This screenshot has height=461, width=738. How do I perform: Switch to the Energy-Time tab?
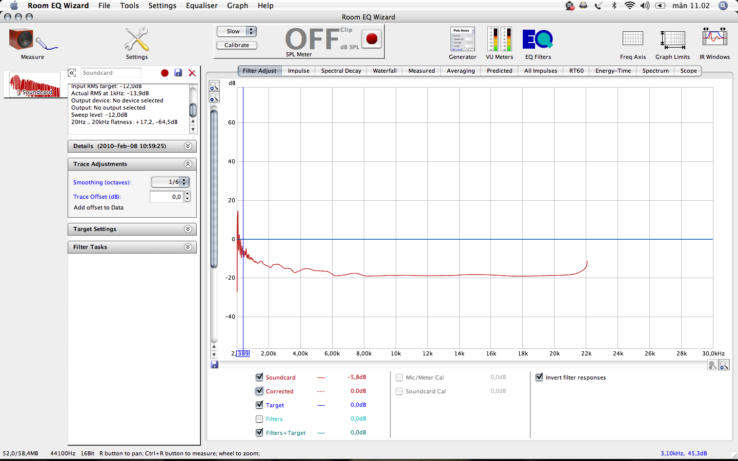click(x=613, y=71)
